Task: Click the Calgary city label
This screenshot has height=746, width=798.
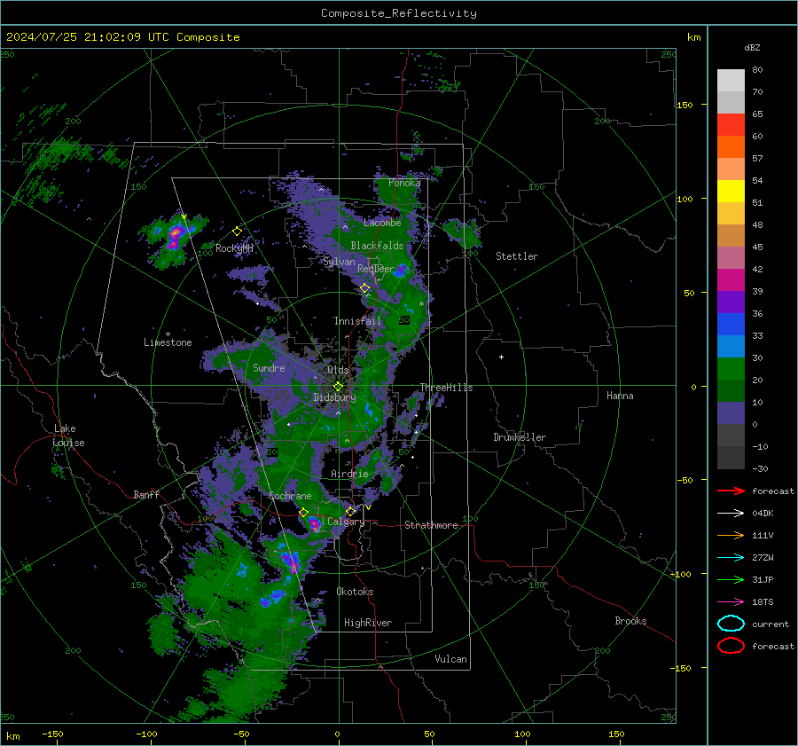Action: 346,522
